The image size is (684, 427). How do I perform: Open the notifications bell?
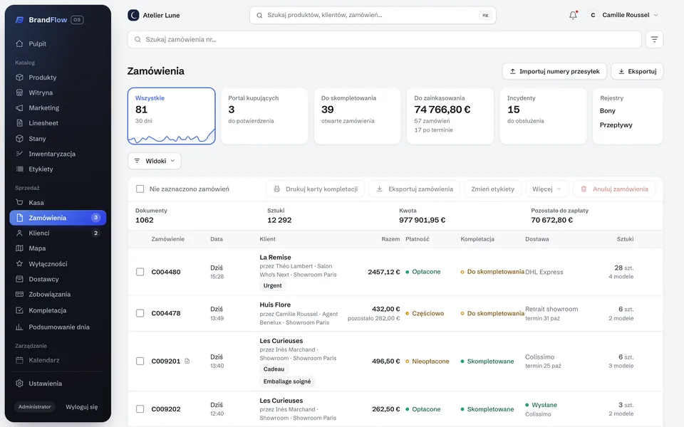coord(573,15)
